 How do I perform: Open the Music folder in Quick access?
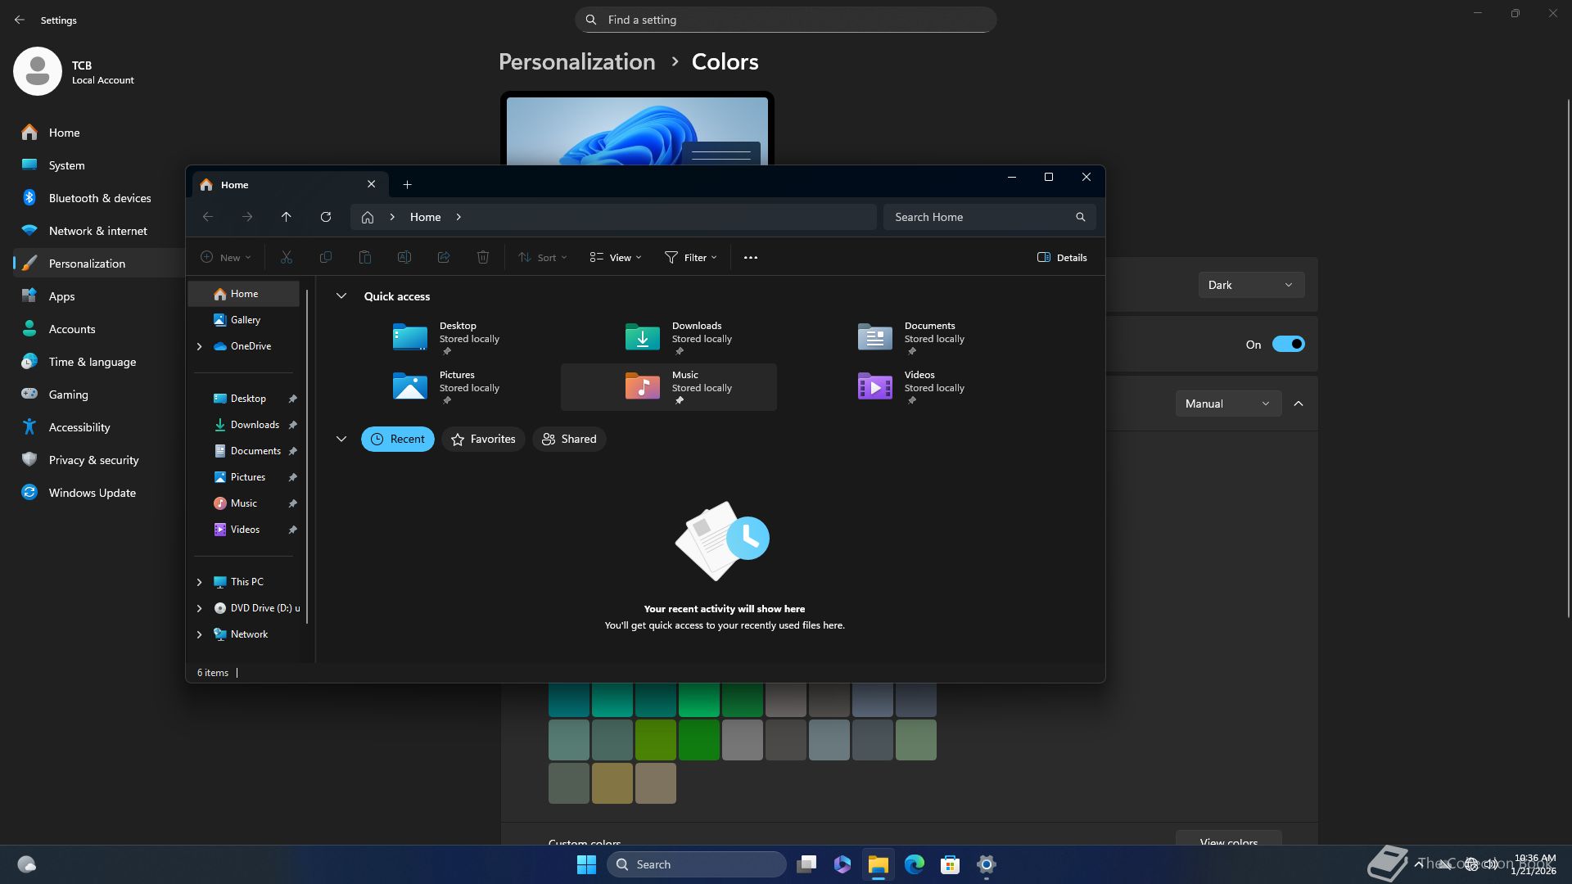[x=668, y=386]
